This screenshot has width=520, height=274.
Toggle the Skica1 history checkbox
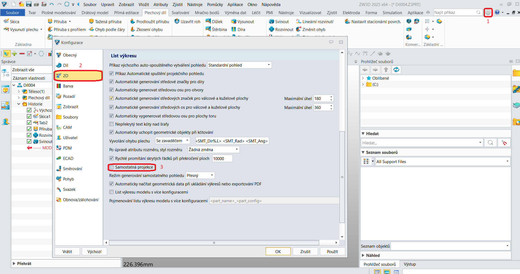29,116
